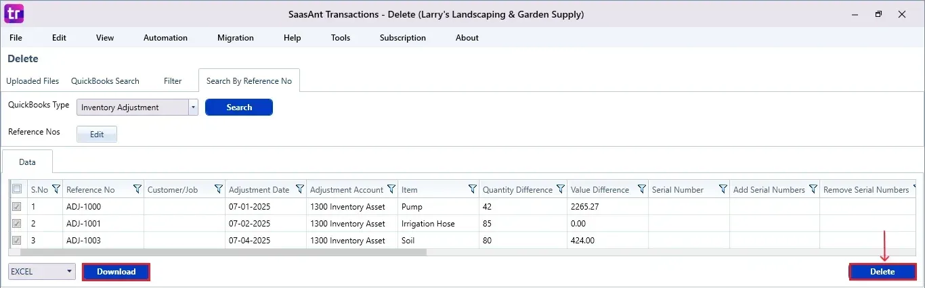Image resolution: width=925 pixels, height=288 pixels.
Task: Toggle checkbox for row ADJ-1003
Action: pos(17,240)
